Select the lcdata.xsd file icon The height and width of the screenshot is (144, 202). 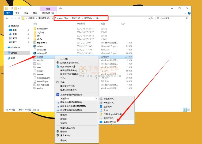(35, 50)
